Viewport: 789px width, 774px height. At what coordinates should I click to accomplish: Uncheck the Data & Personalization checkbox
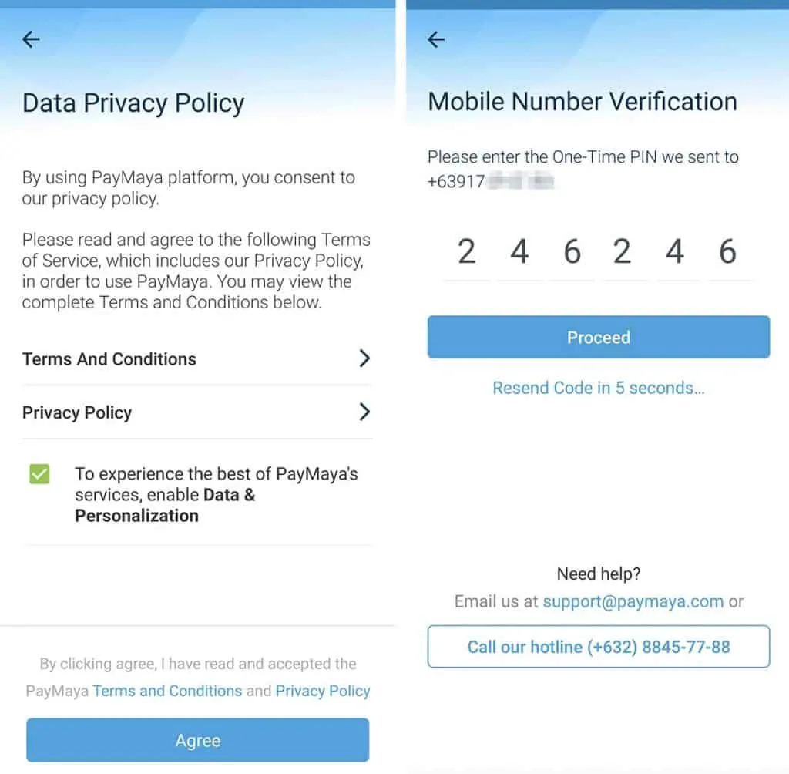coord(39,473)
